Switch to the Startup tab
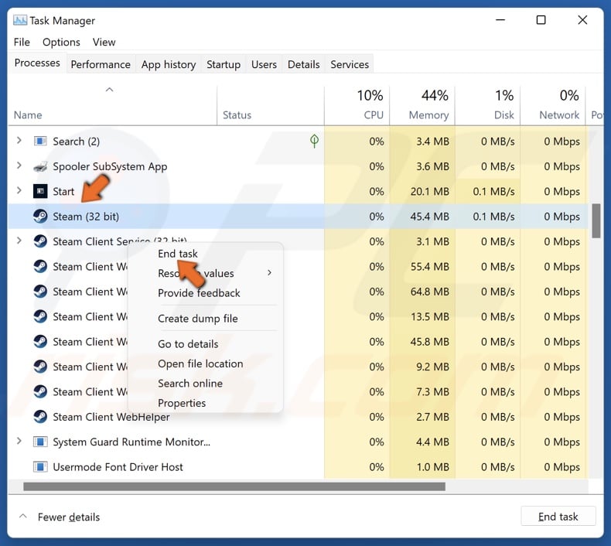Viewport: 611px width, 546px height. click(x=224, y=64)
